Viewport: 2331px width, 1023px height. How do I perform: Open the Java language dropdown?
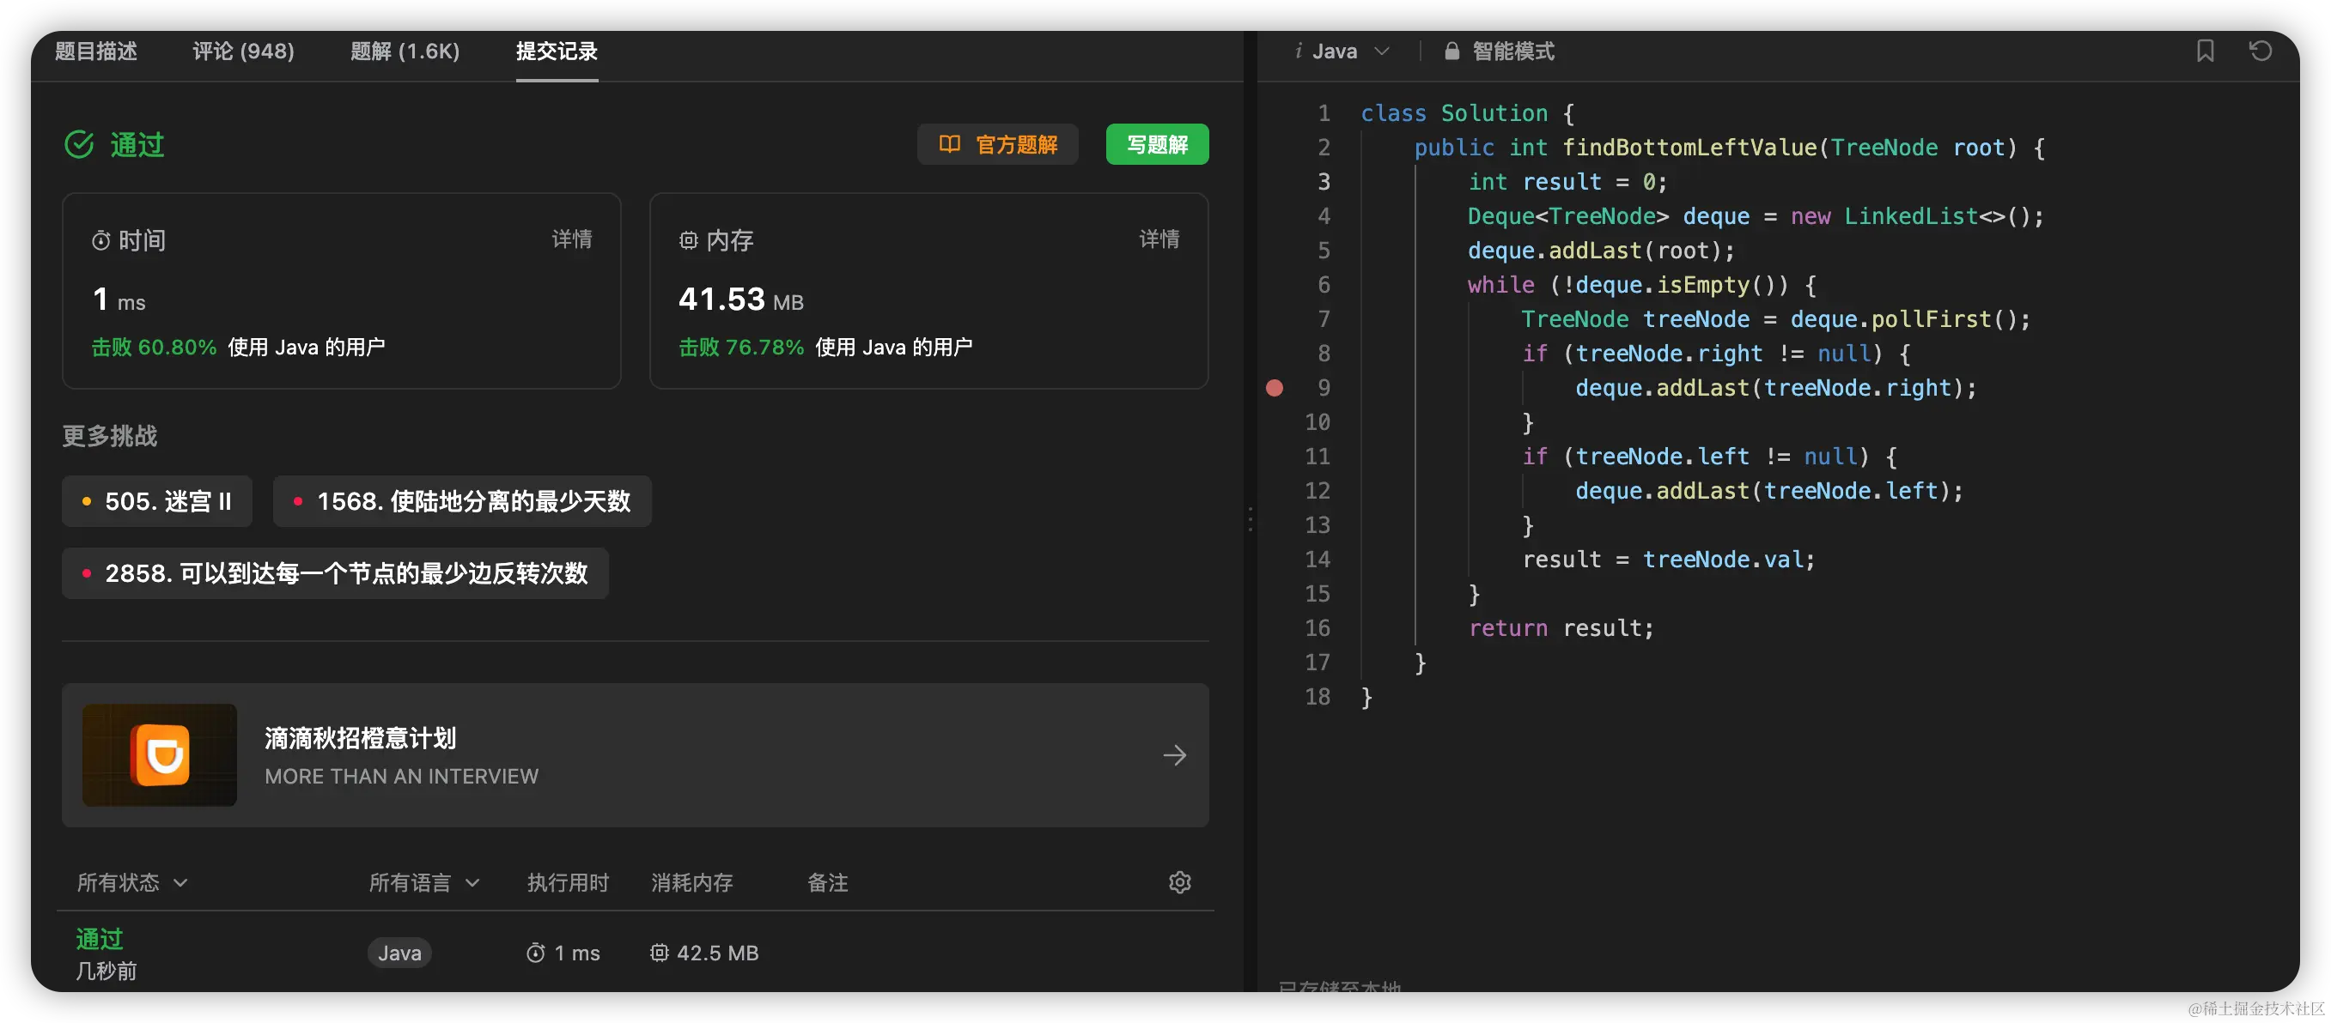tap(1342, 51)
